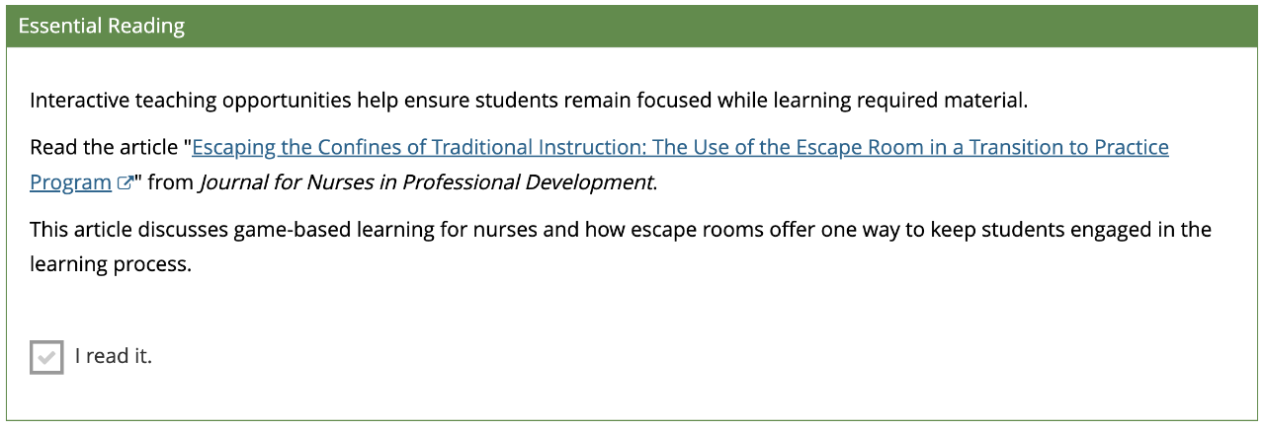Screen dimensions: 1265x430
Task: Click the "I read it." label
Action: pos(114,356)
